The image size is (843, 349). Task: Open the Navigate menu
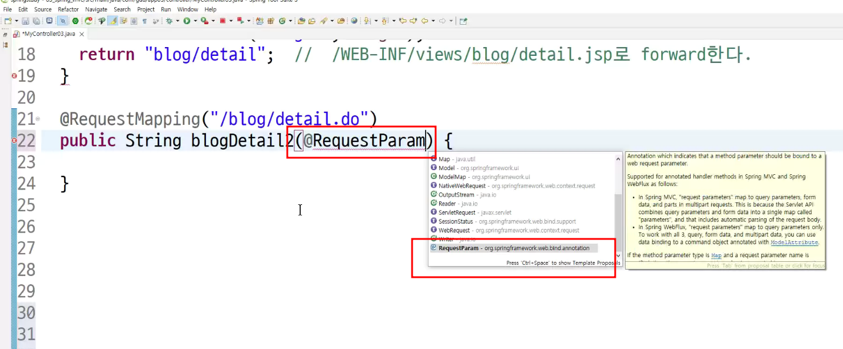click(96, 9)
